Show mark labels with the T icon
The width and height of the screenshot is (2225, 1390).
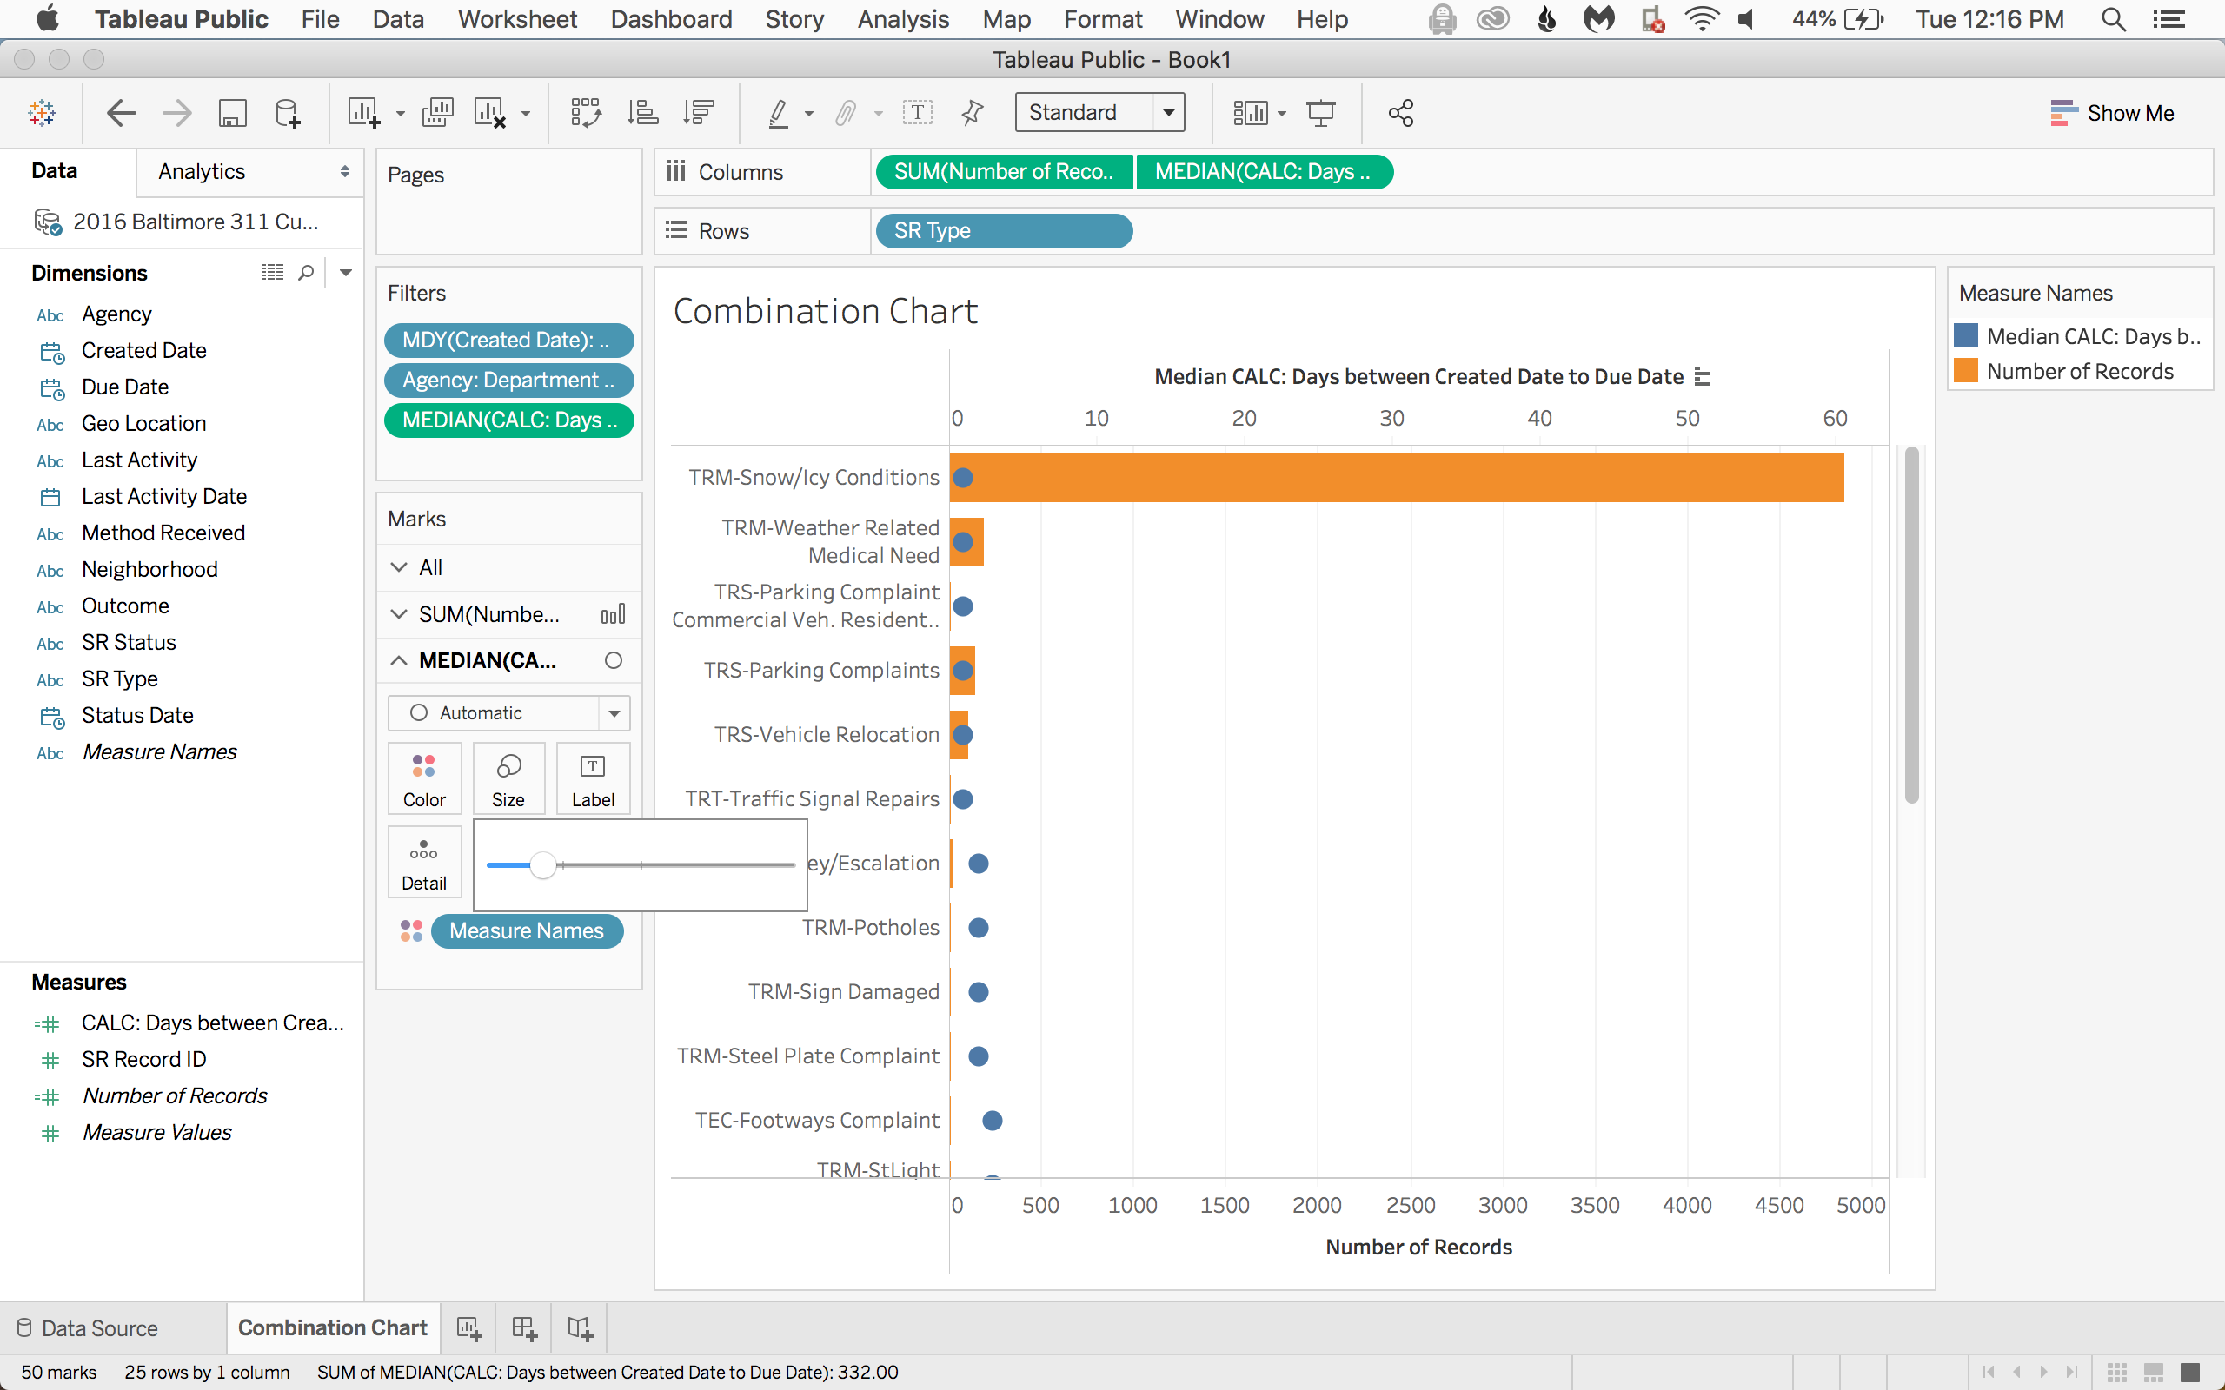click(x=918, y=113)
